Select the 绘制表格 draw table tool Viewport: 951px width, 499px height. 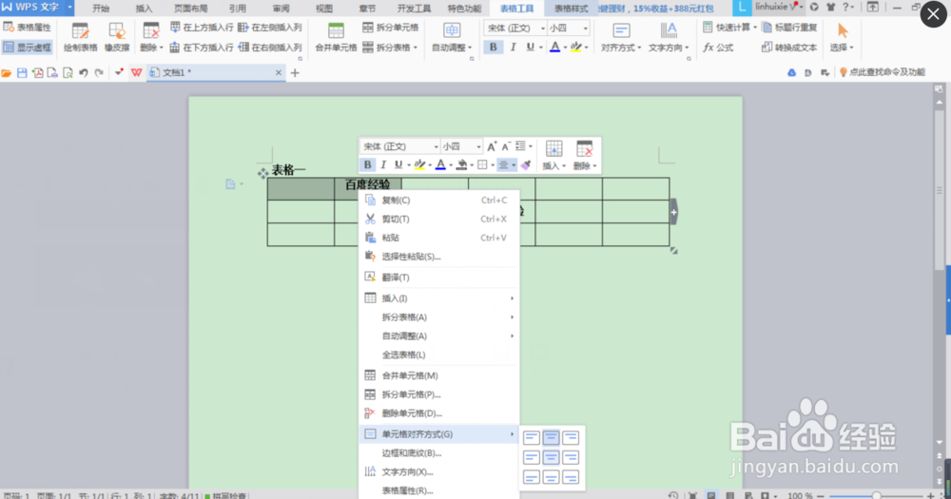coord(80,37)
